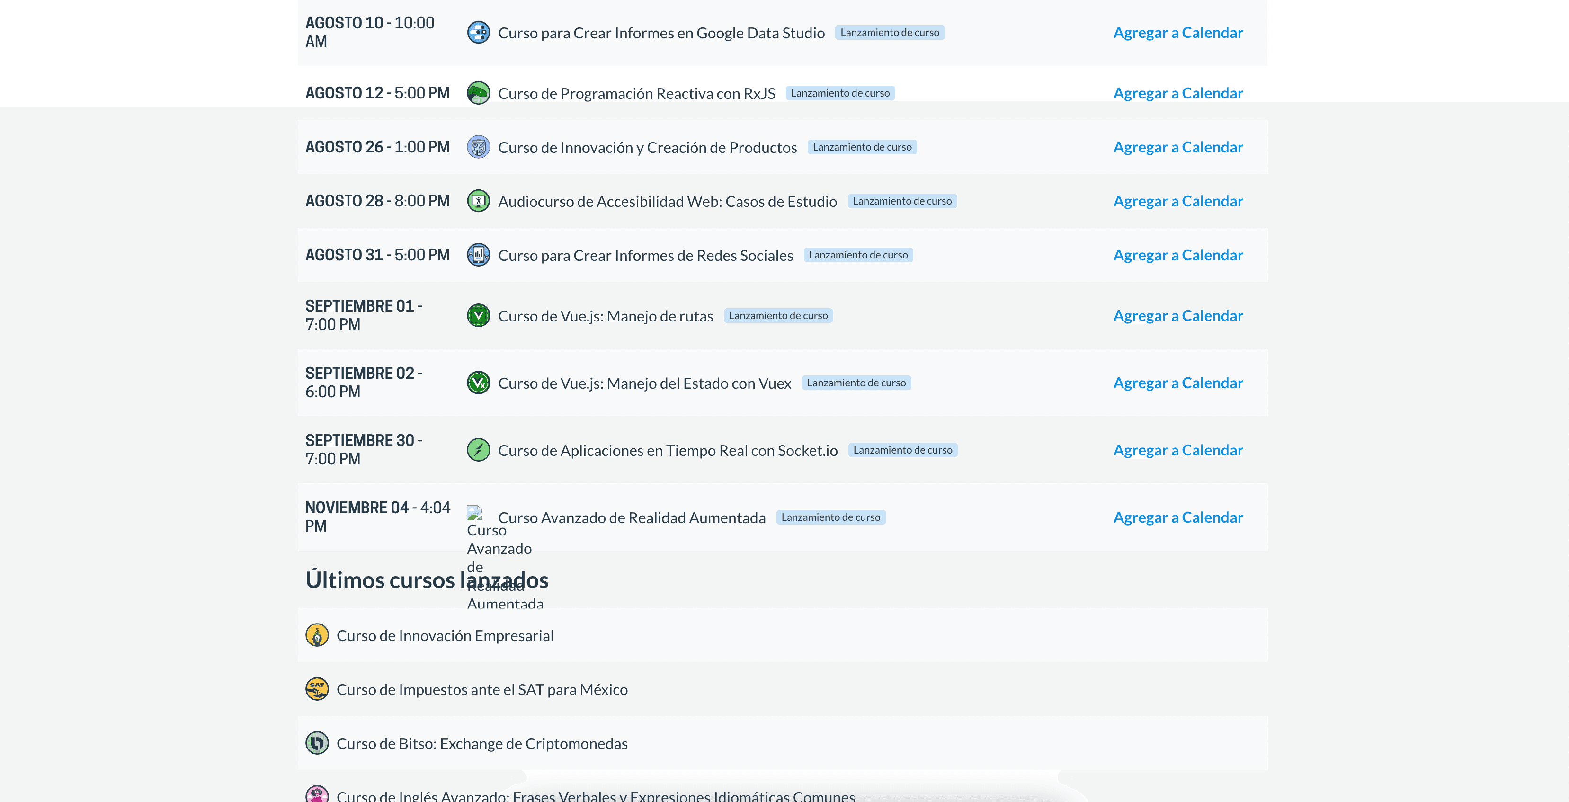Click the date AGOSTO 26 - 1:00 PM
The image size is (1569, 802).
coord(377,147)
